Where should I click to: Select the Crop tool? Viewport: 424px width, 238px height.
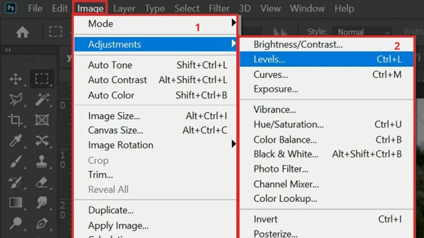[x=16, y=120]
